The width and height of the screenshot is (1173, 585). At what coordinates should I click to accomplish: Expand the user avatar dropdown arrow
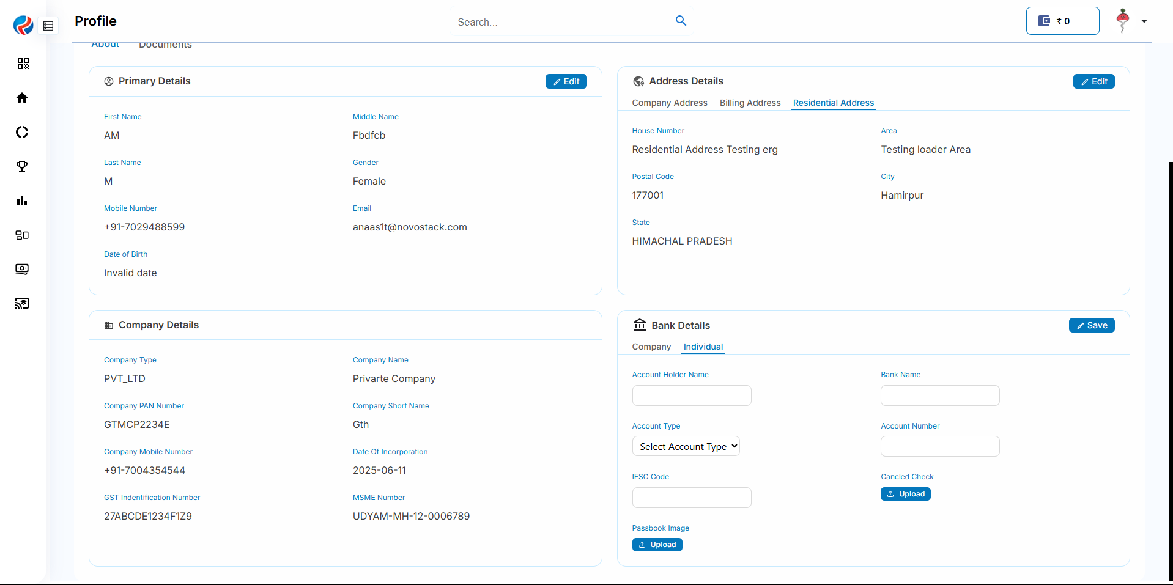pos(1144,21)
